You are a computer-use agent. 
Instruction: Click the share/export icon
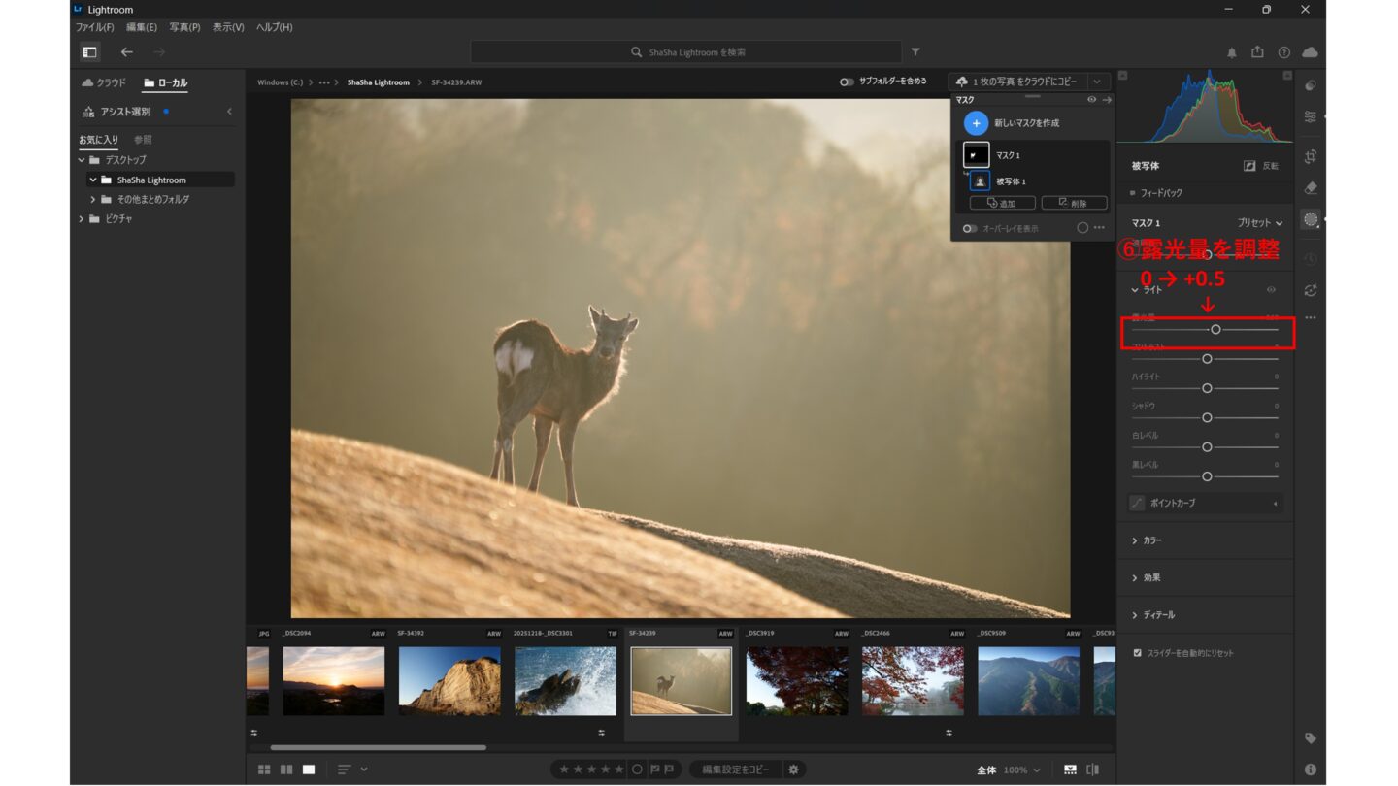[1258, 52]
